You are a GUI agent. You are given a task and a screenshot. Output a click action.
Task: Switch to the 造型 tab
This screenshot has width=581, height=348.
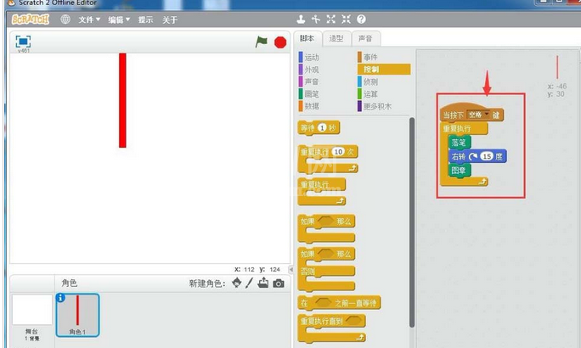[x=336, y=38]
